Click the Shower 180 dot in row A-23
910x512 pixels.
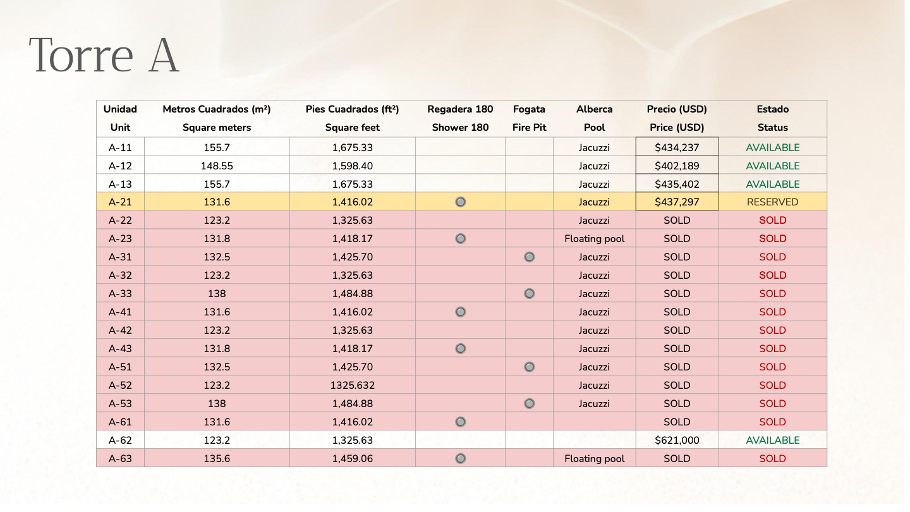coord(460,239)
